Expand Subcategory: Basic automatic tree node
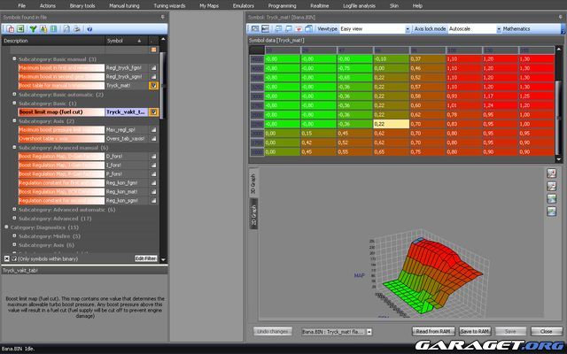 [14, 94]
